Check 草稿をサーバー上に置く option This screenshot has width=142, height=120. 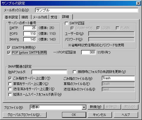(x=10, y=84)
